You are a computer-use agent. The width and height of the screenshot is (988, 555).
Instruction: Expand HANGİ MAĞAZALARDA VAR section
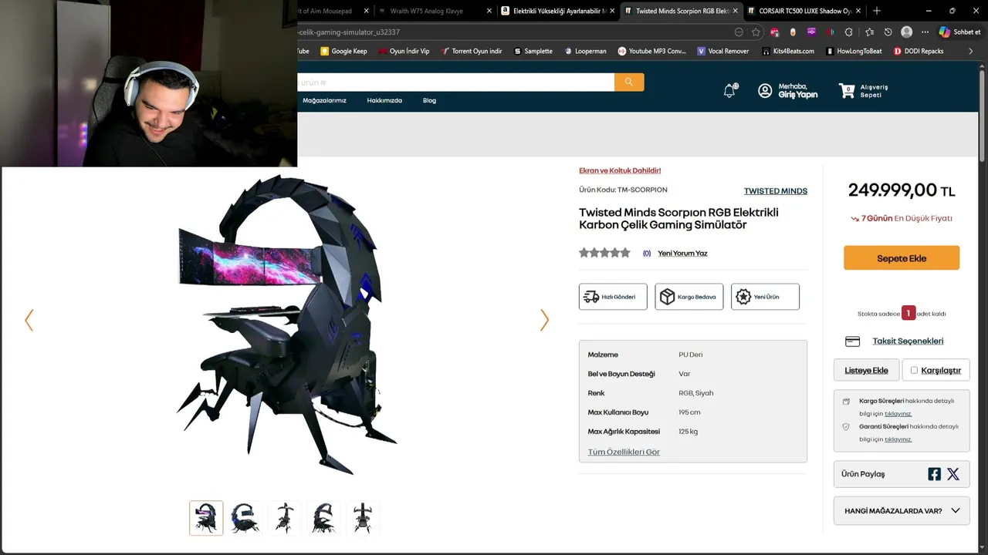click(902, 510)
